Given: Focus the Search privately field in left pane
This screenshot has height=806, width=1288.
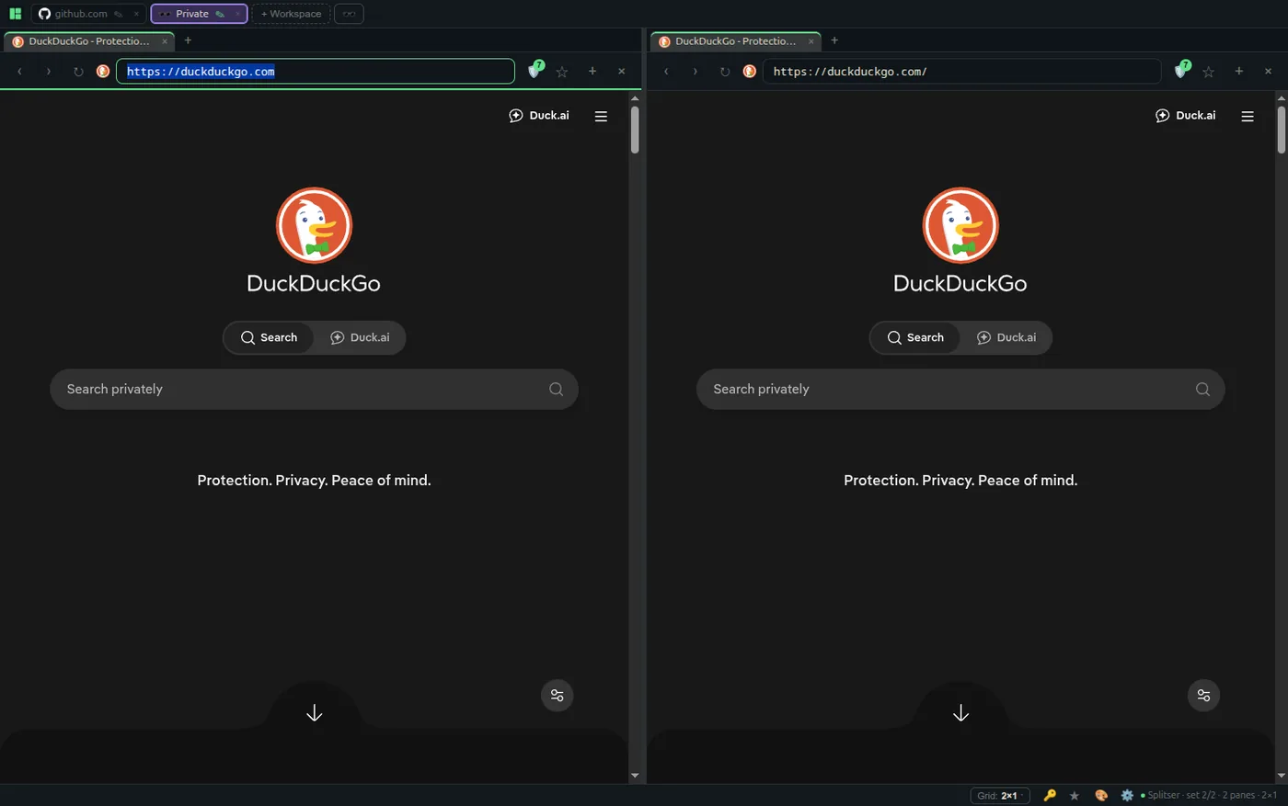Looking at the screenshot, I should 314,390.
